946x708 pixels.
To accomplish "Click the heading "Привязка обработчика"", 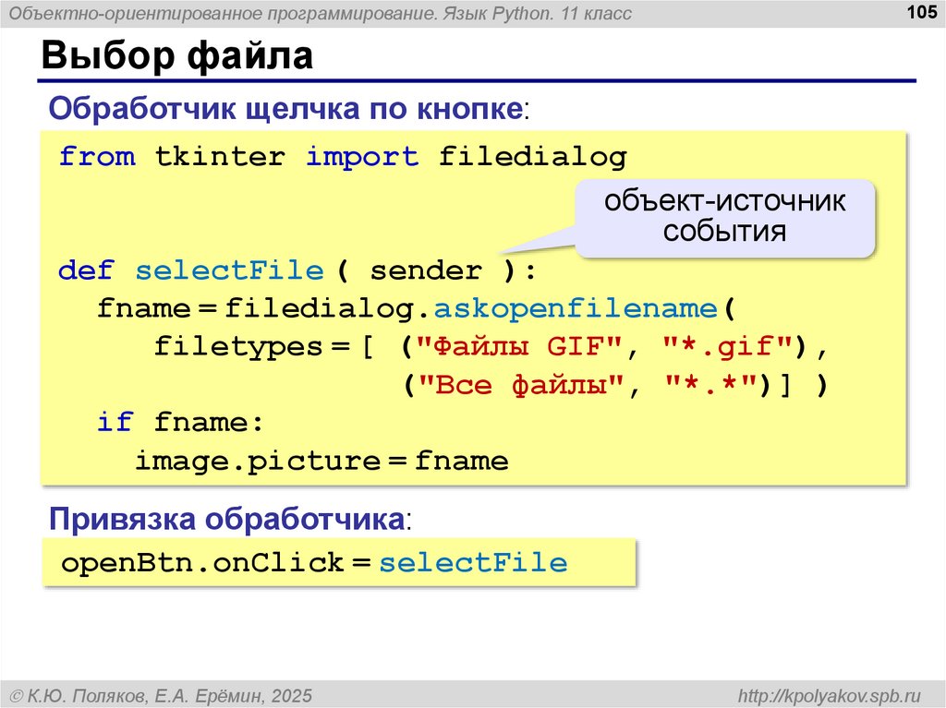I will click(x=227, y=519).
